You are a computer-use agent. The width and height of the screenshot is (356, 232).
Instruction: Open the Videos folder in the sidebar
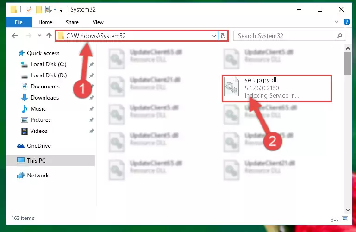(x=39, y=131)
